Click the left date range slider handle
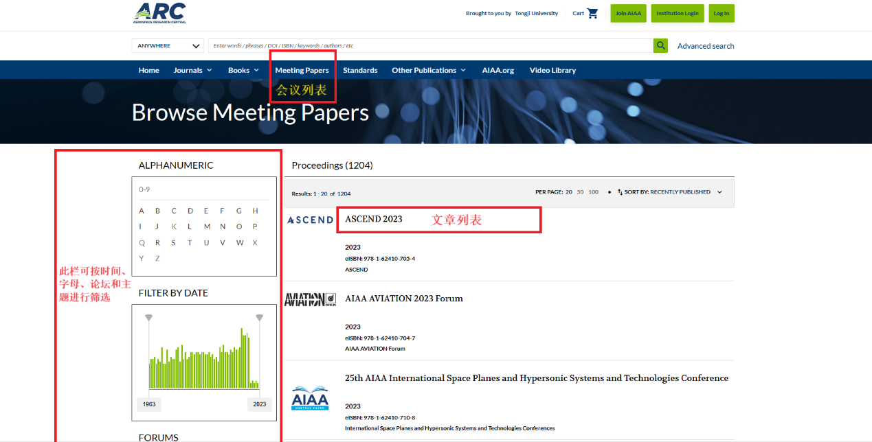The width and height of the screenshot is (872, 442). pyautogui.click(x=148, y=318)
